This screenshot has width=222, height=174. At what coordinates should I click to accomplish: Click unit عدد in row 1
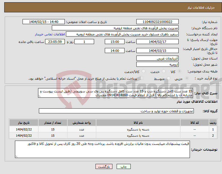pos(82,129)
